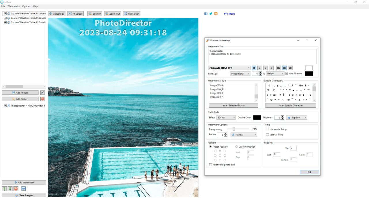Open the Watermarks menu
This screenshot has width=369, height=199.
pos(14,6)
